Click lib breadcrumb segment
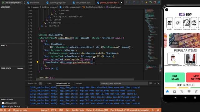Viewport: 200px width, 112px height. [x=29, y=7]
